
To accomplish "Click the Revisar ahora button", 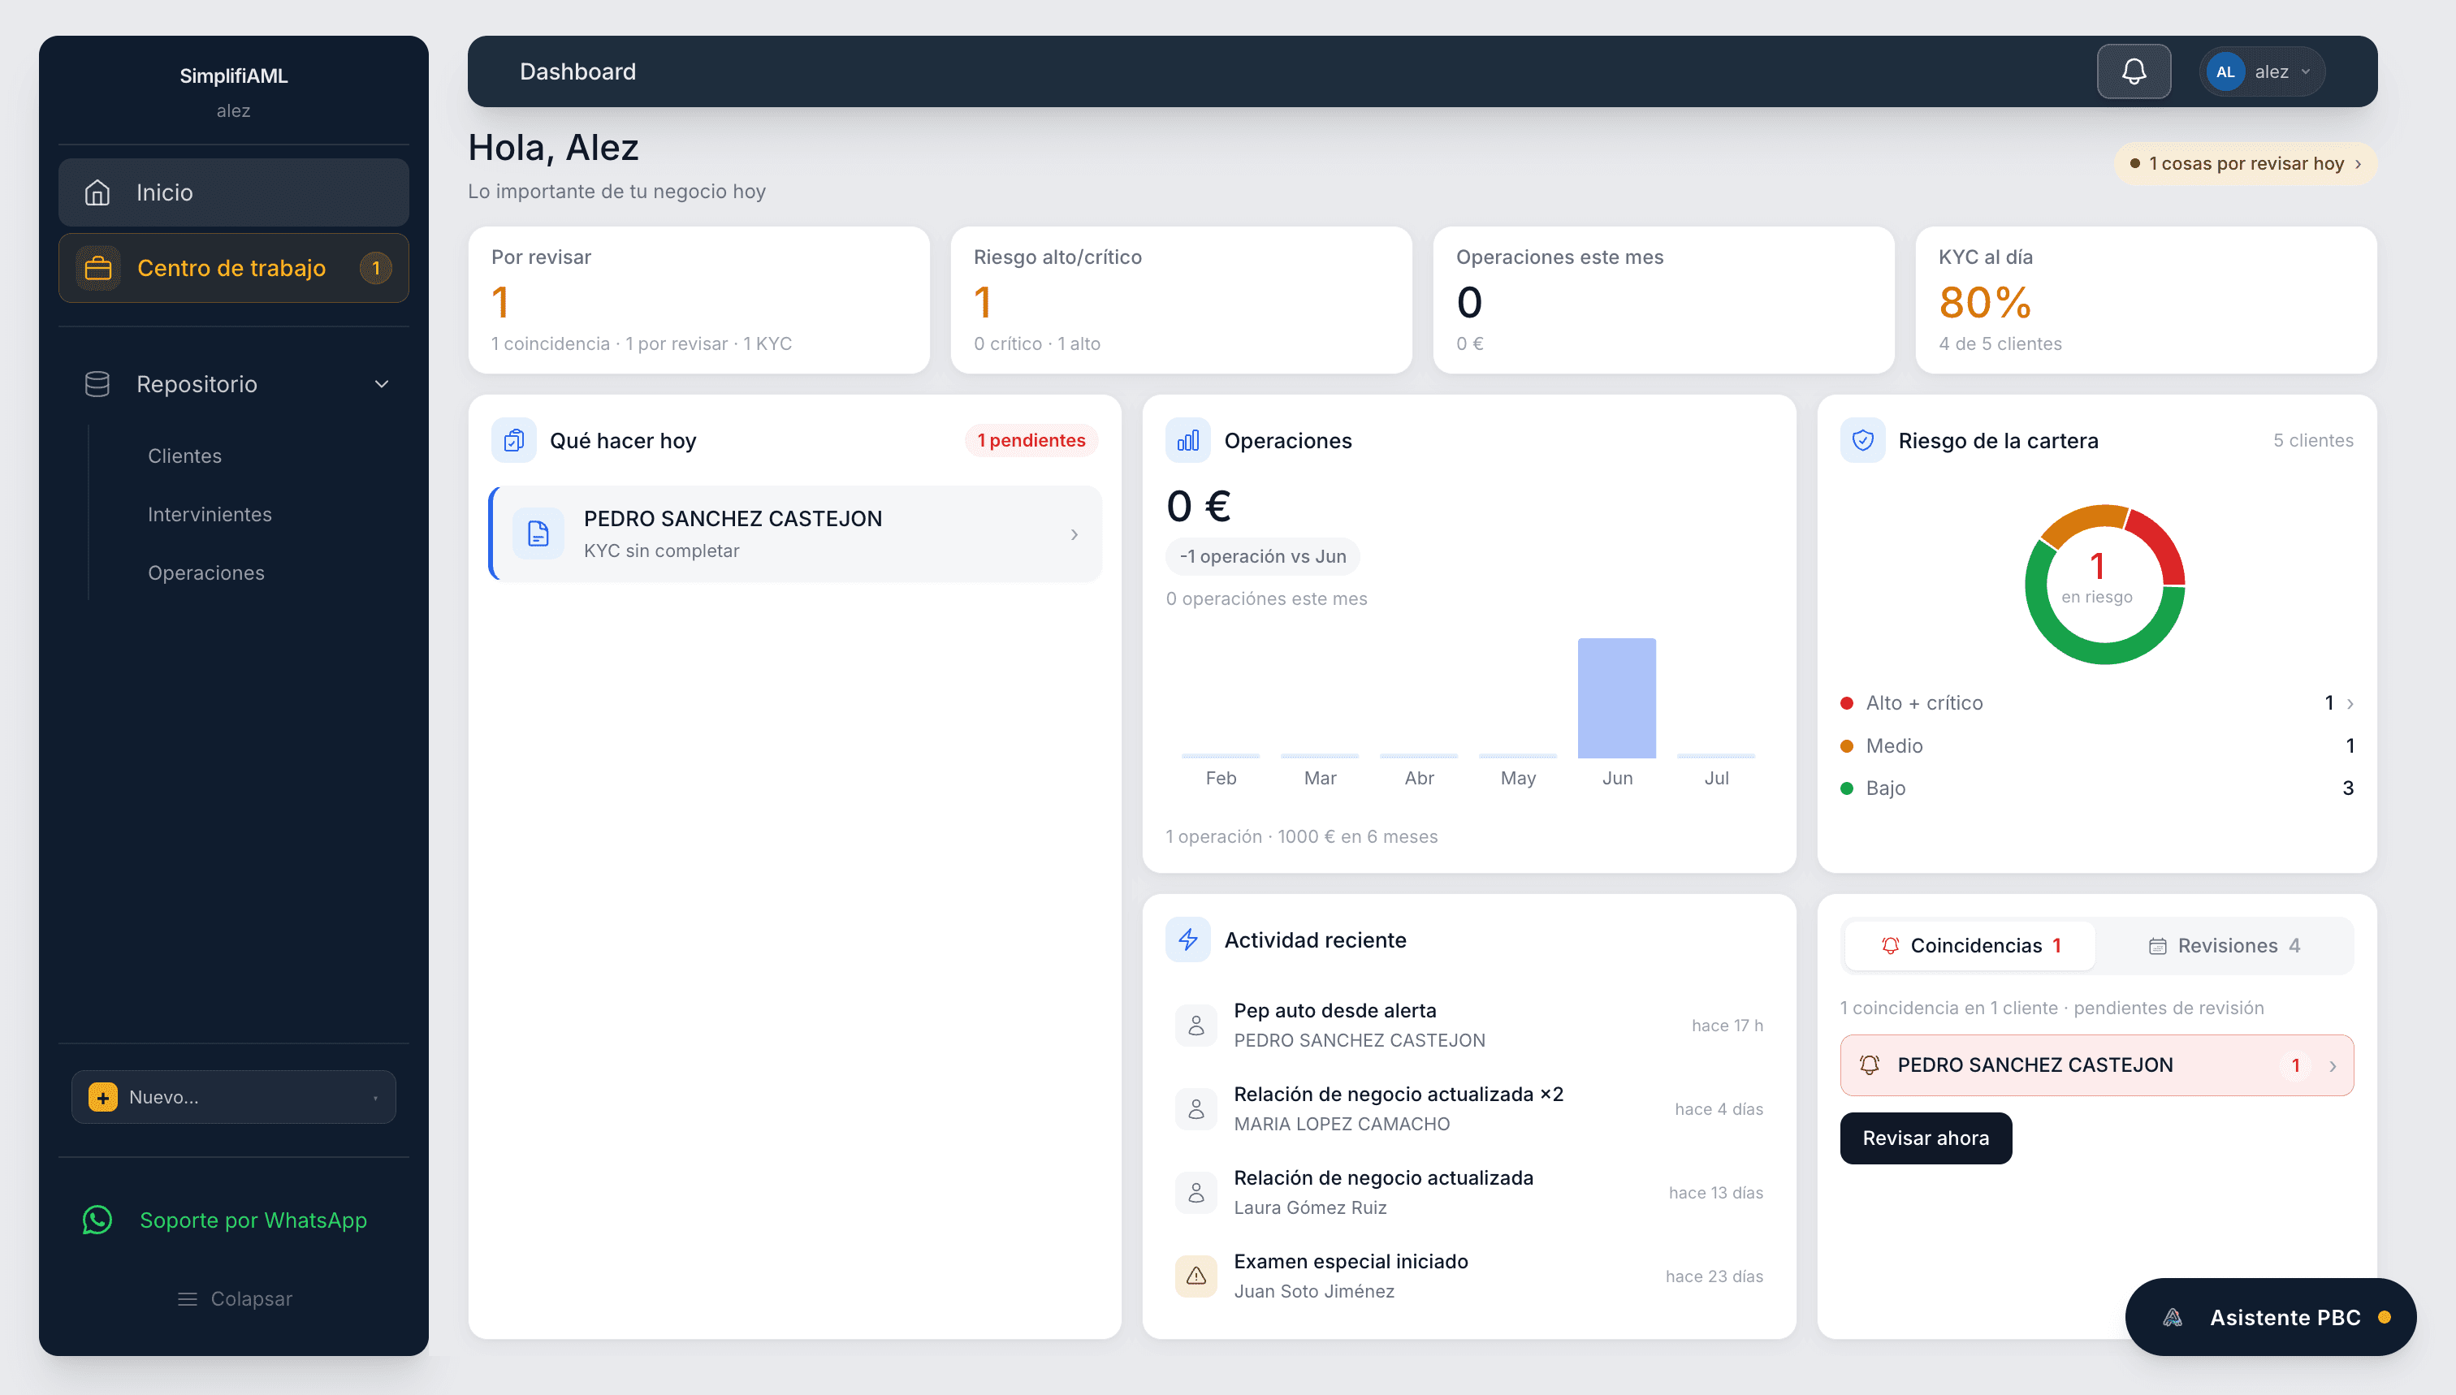I will (1925, 1138).
